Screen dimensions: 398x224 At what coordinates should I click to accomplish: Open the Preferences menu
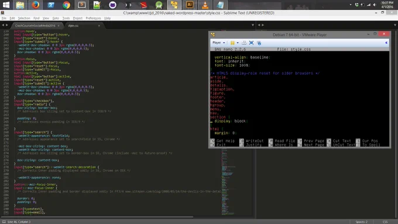click(93, 18)
